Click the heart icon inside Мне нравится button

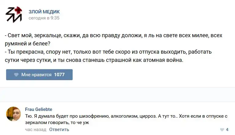[x=16, y=75]
